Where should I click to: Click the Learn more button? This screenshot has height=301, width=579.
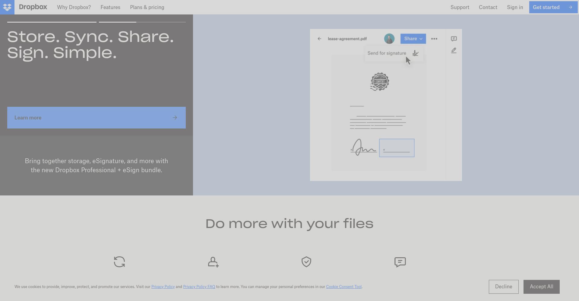[96, 118]
